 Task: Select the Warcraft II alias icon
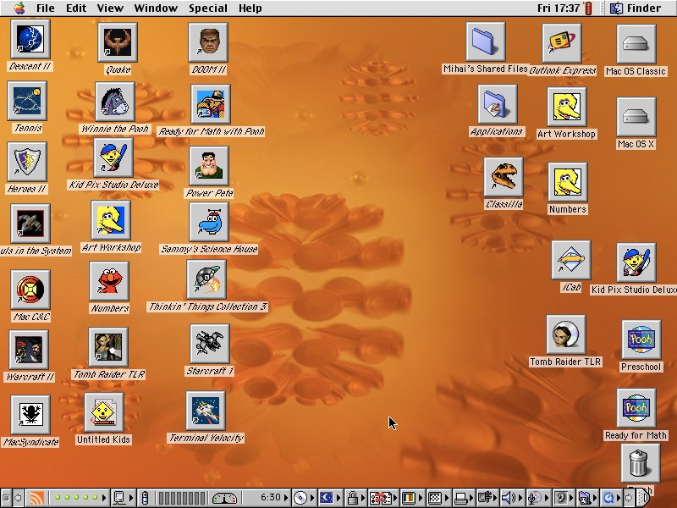tap(29, 350)
